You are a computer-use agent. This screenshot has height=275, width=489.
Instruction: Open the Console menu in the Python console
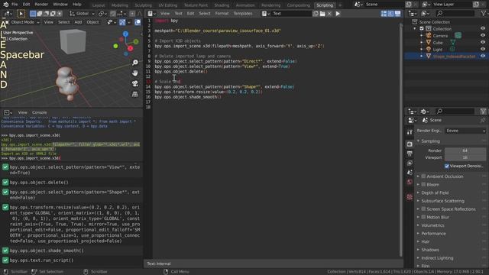point(39,112)
